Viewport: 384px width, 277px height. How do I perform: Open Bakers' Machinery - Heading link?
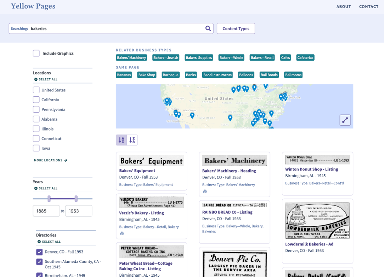pos(229,171)
